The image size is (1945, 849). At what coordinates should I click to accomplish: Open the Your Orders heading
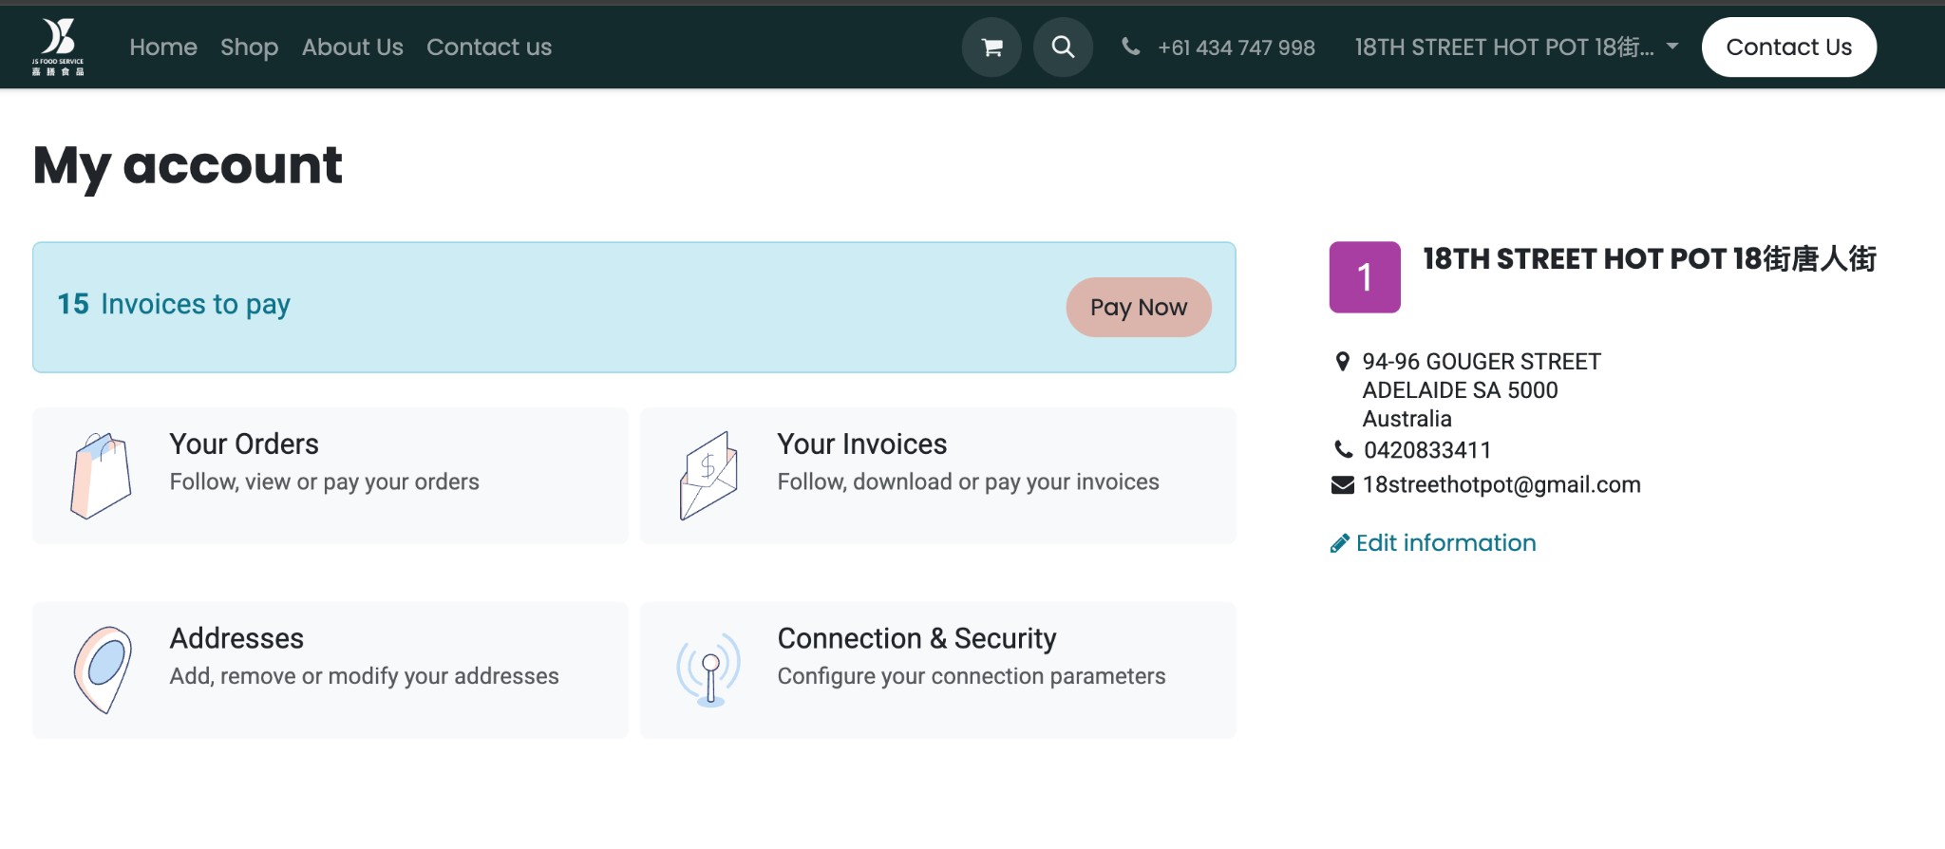click(x=244, y=443)
